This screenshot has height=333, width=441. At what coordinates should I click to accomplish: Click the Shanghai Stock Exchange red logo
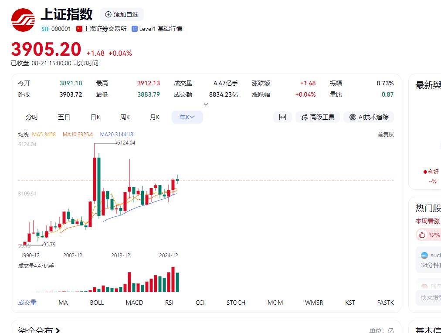[23, 20]
